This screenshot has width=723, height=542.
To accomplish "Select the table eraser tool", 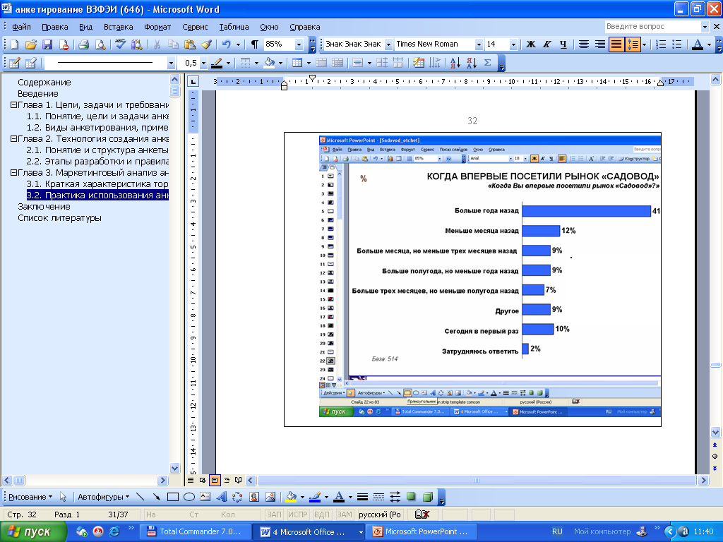I will tap(31, 63).
